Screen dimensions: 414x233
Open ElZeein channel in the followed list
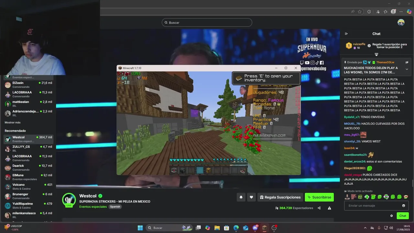click(x=29, y=85)
